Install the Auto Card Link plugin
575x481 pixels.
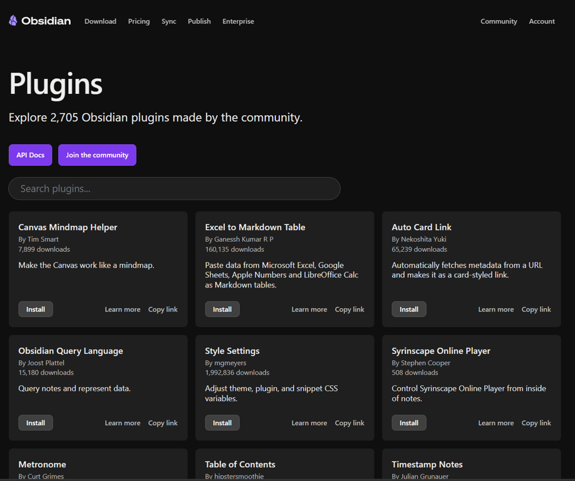coord(409,309)
